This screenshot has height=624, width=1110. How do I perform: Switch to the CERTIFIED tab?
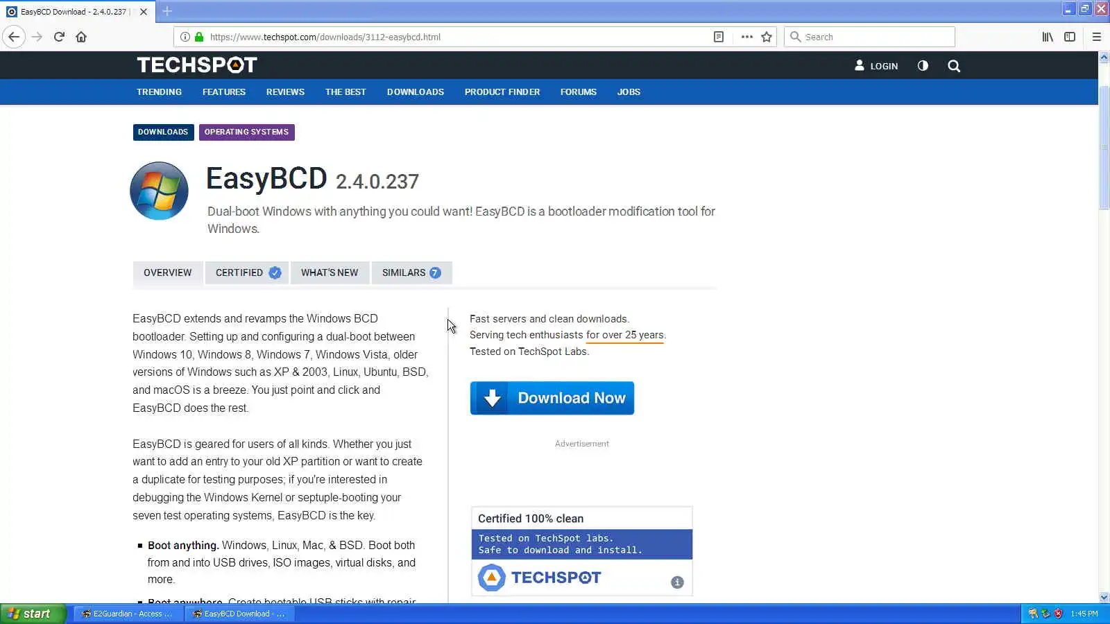(x=247, y=272)
